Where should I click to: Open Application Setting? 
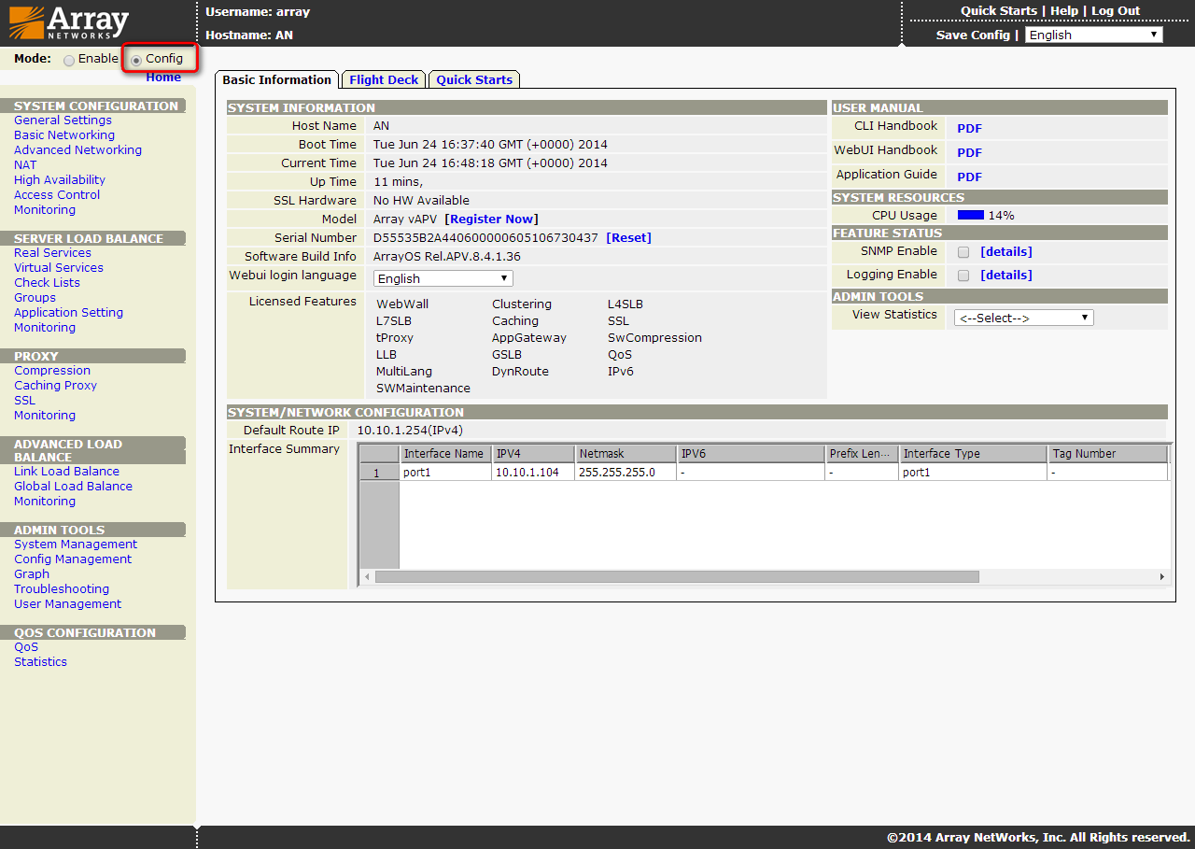pos(68,313)
